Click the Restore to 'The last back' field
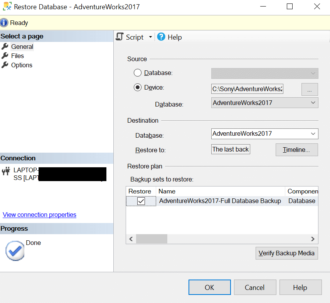This screenshot has width=330, height=303. pyautogui.click(x=231, y=149)
